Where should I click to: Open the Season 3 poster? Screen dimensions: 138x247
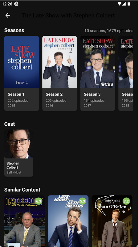pos(98,62)
